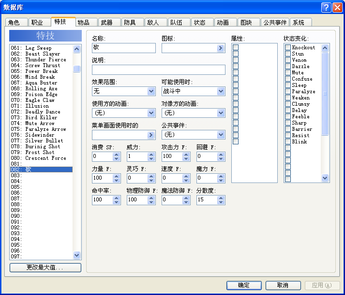Select the empty skill slot 083
The image size is (345, 295).
(x=41, y=175)
